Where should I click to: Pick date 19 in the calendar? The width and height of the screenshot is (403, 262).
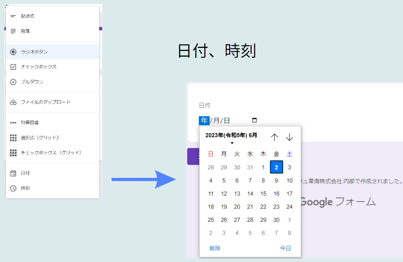coord(224,206)
